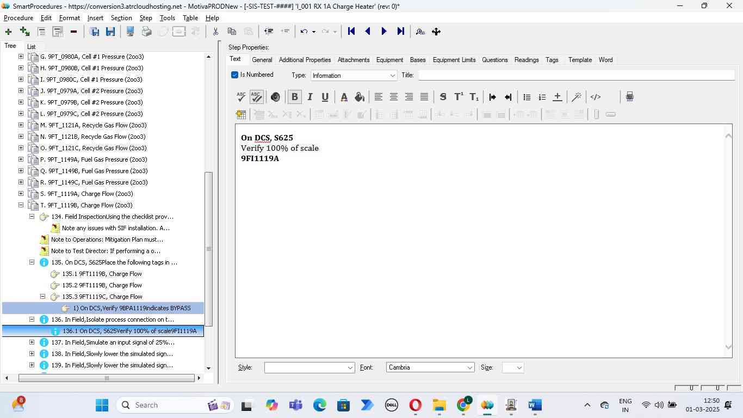Toggle auto spell check double-check icon
Screen dimensions: 743x418
tap(256, 97)
